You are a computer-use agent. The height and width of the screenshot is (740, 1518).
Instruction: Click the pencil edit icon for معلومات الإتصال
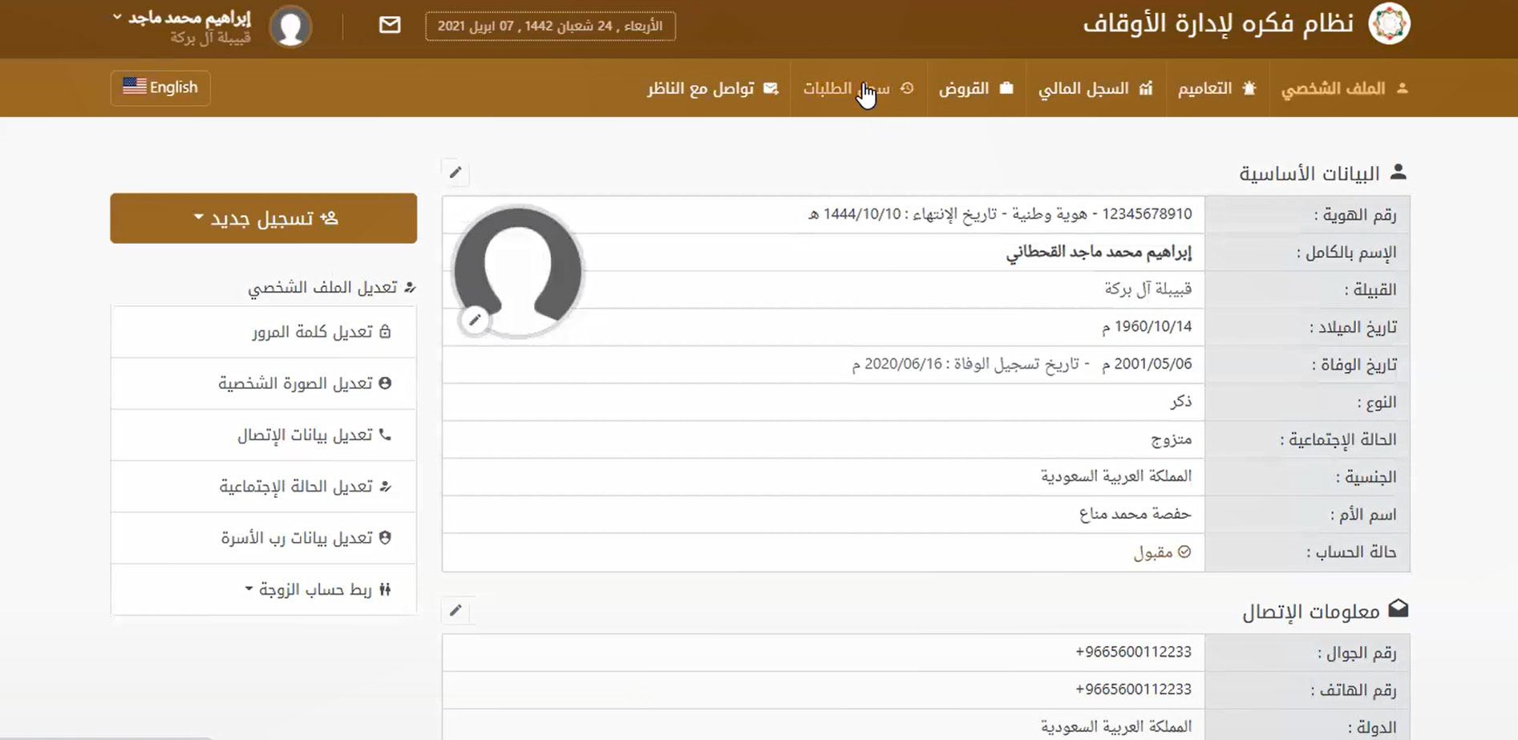pos(455,610)
